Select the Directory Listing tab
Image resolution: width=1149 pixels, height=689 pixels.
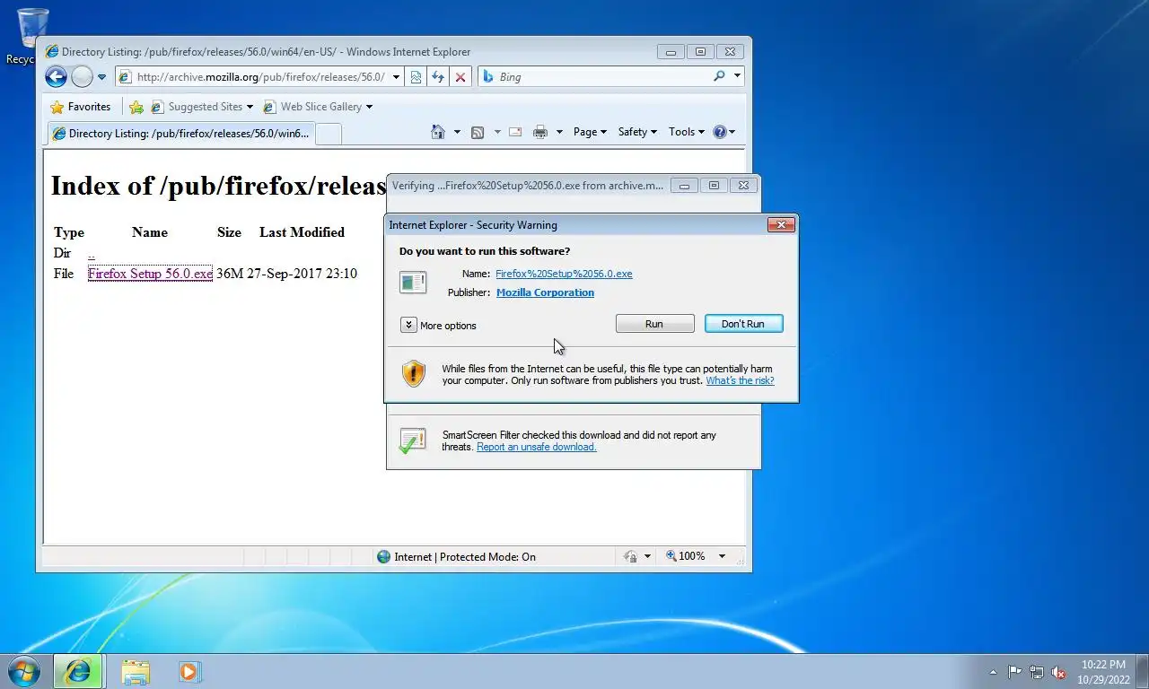[180, 134]
